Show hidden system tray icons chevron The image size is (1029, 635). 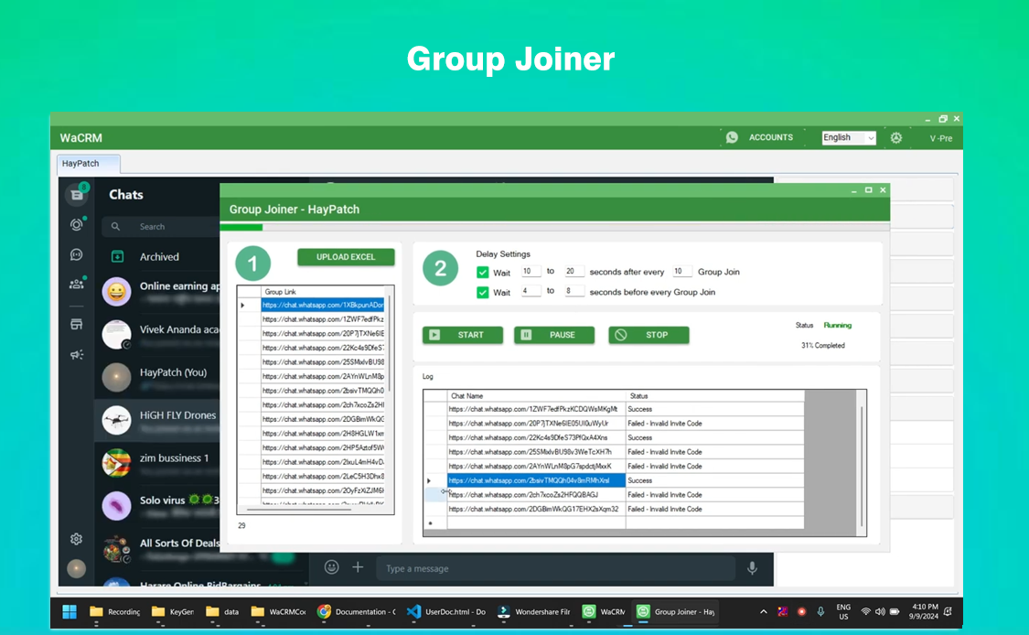(x=764, y=611)
